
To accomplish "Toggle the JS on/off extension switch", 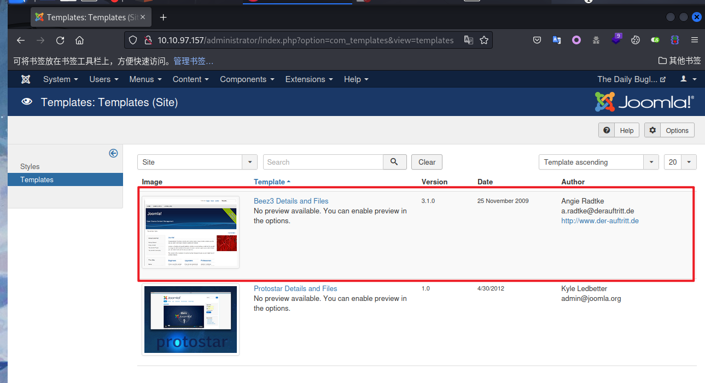I will [655, 40].
